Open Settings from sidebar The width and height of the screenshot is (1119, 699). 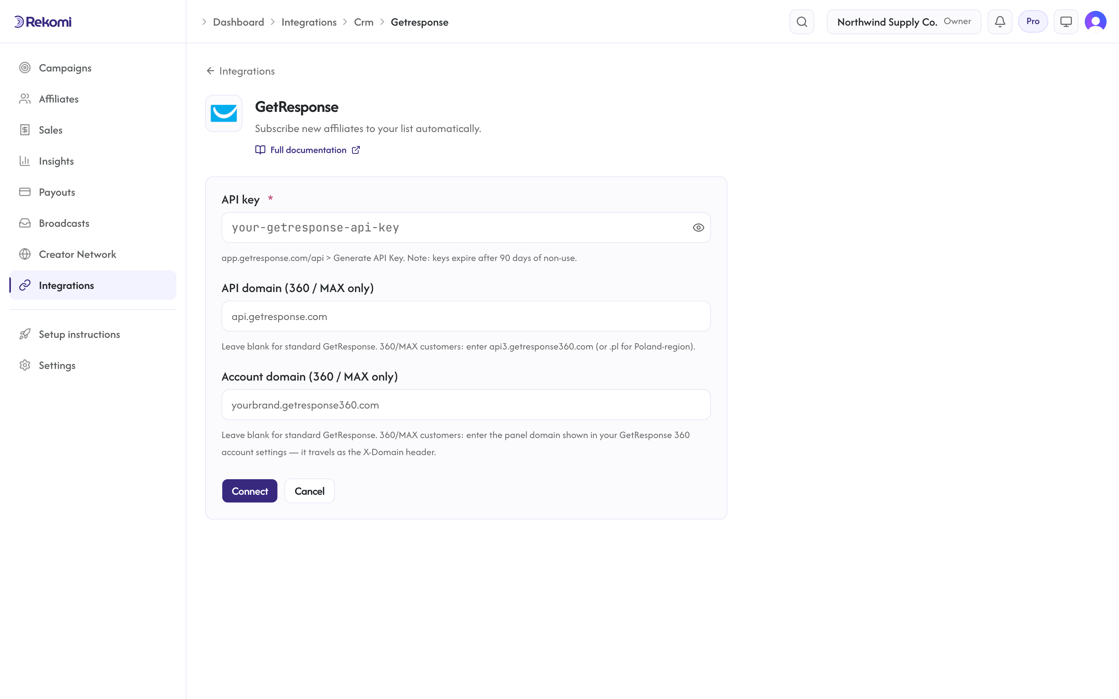click(x=92, y=365)
